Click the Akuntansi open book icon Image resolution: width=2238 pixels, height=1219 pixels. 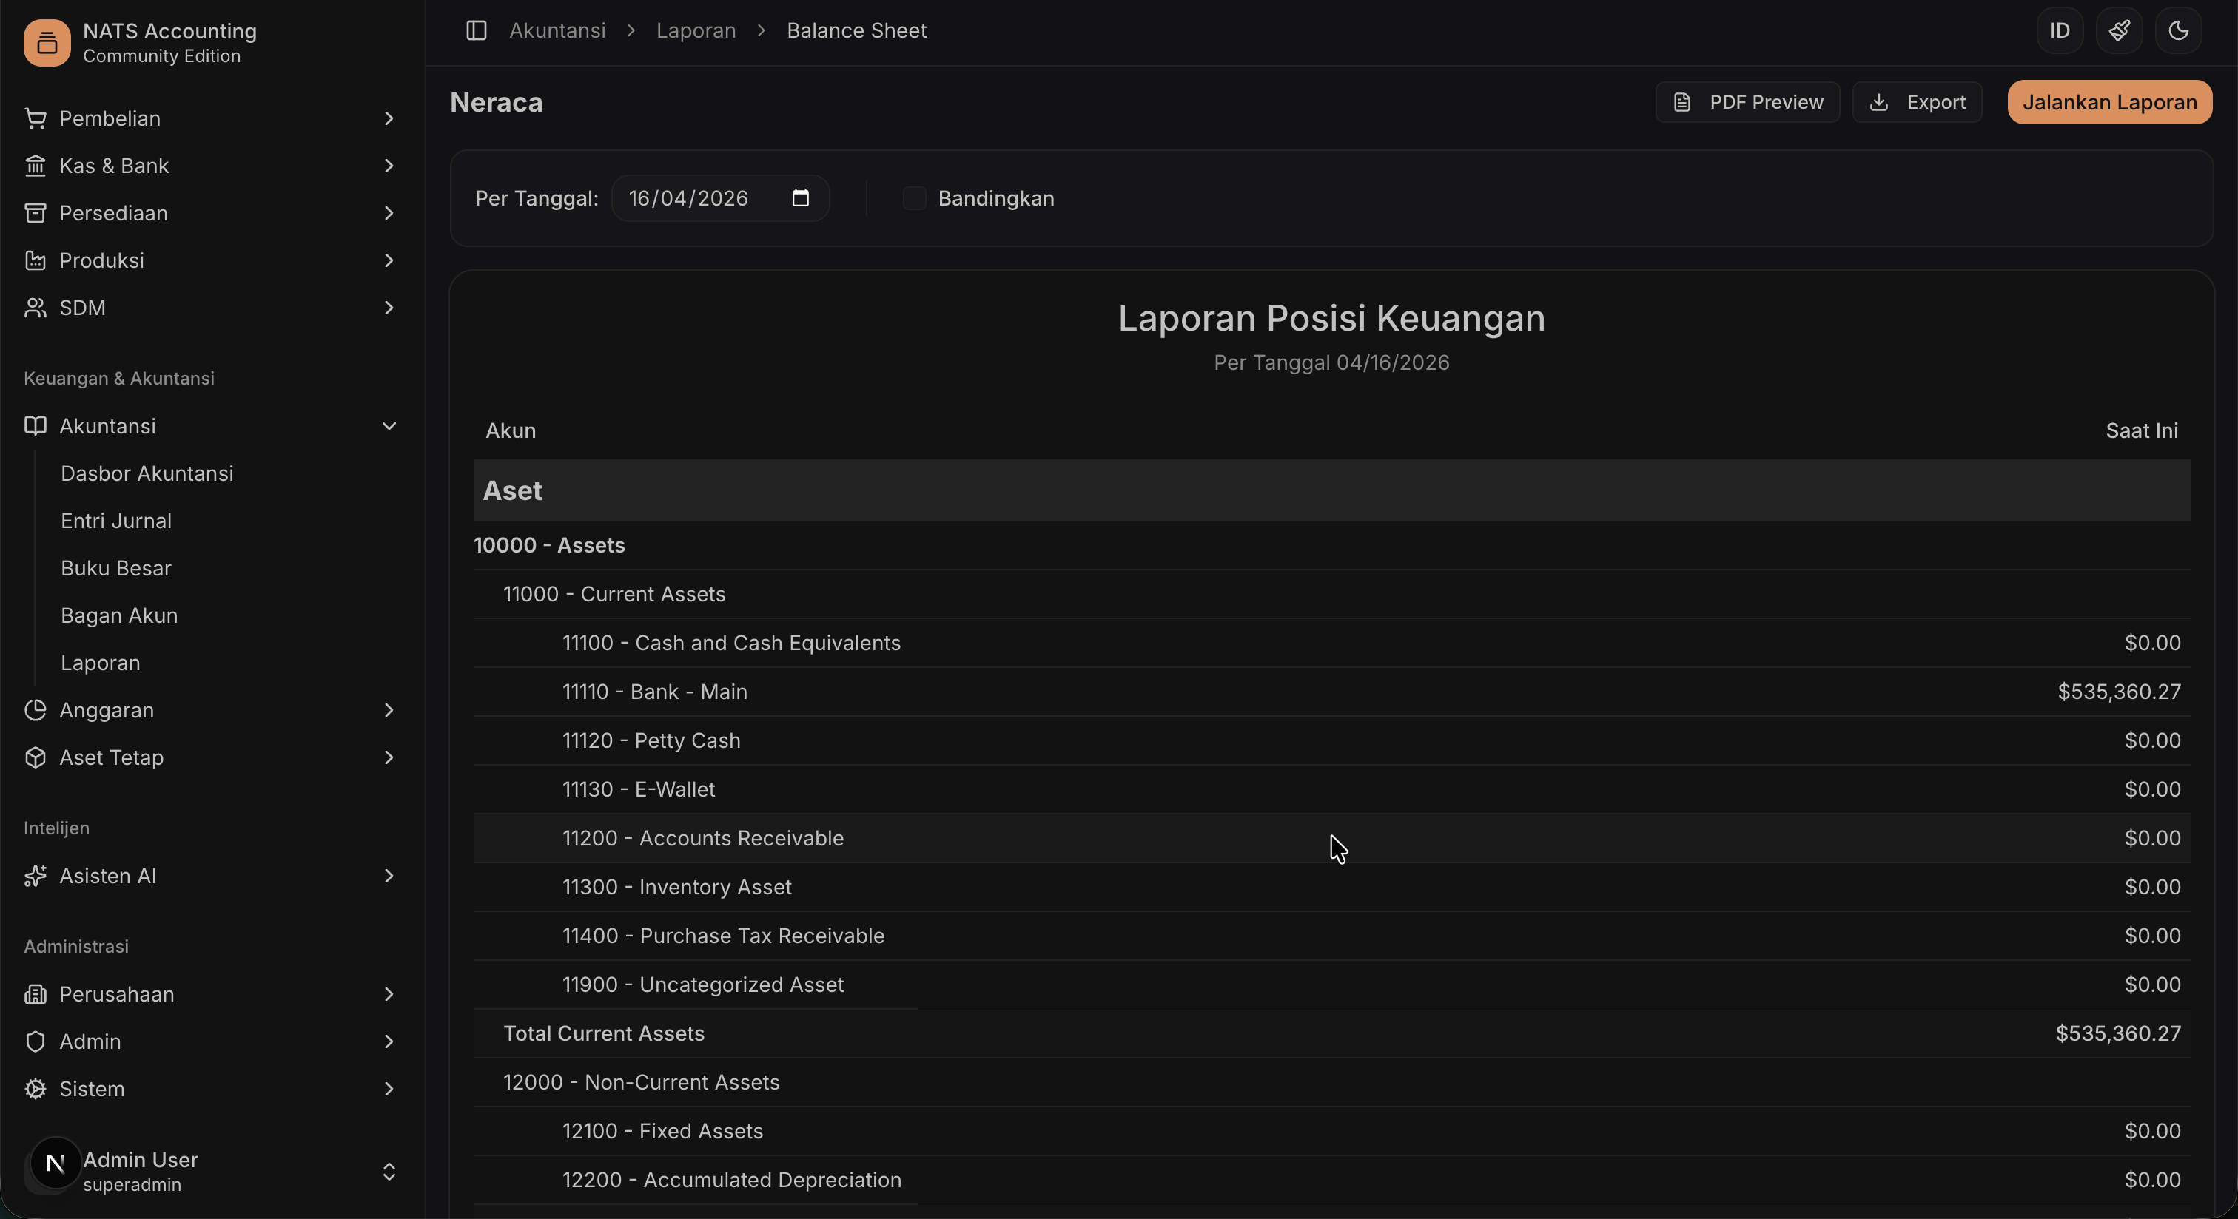36,426
